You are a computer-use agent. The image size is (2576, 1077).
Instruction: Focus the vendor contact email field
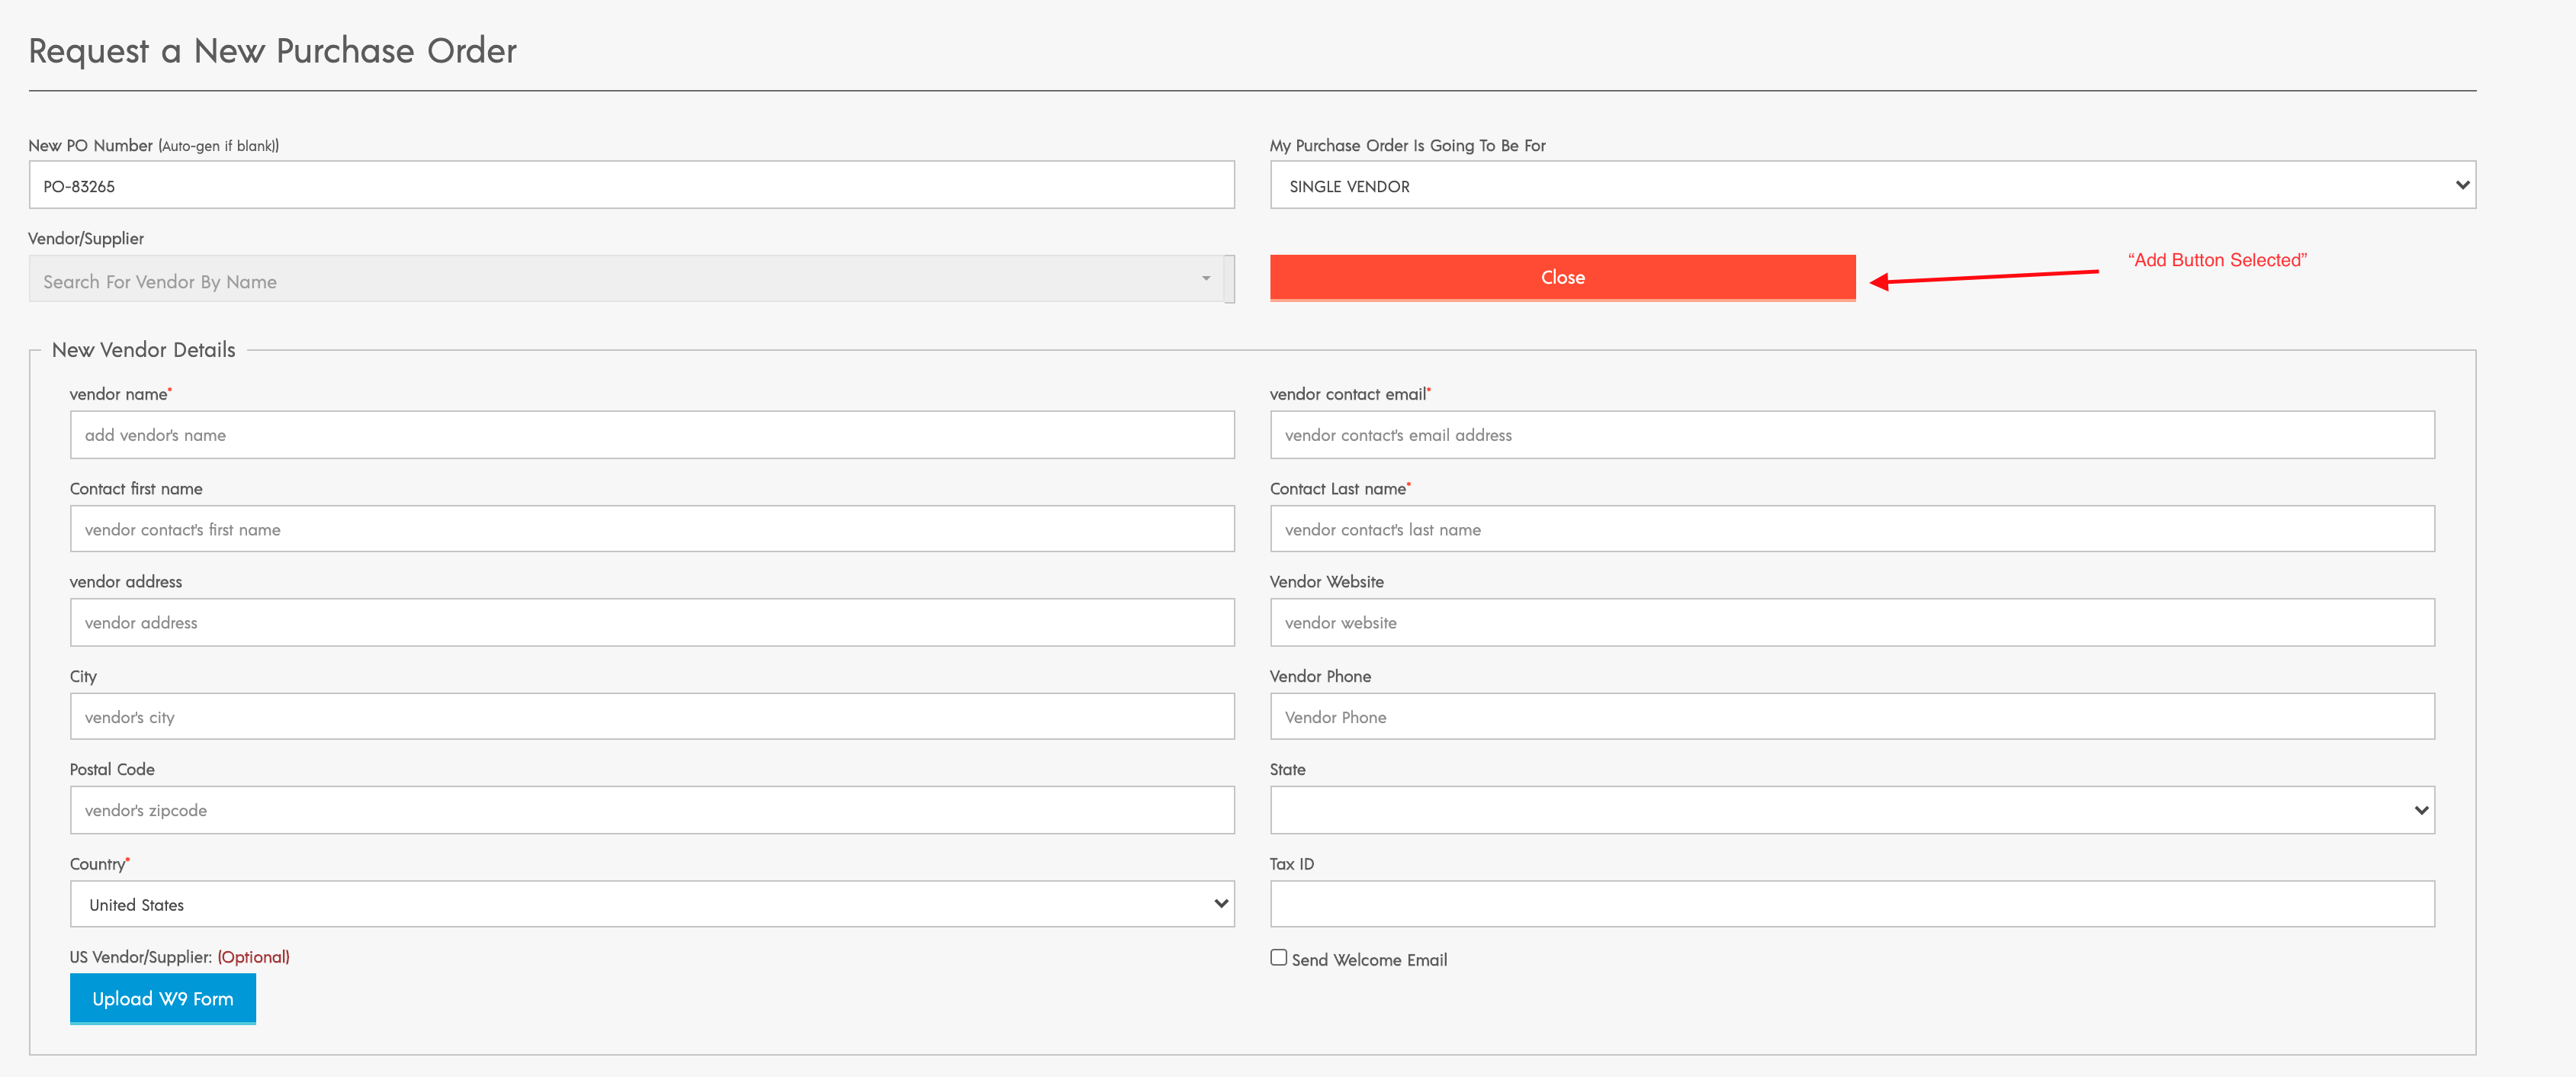1851,435
